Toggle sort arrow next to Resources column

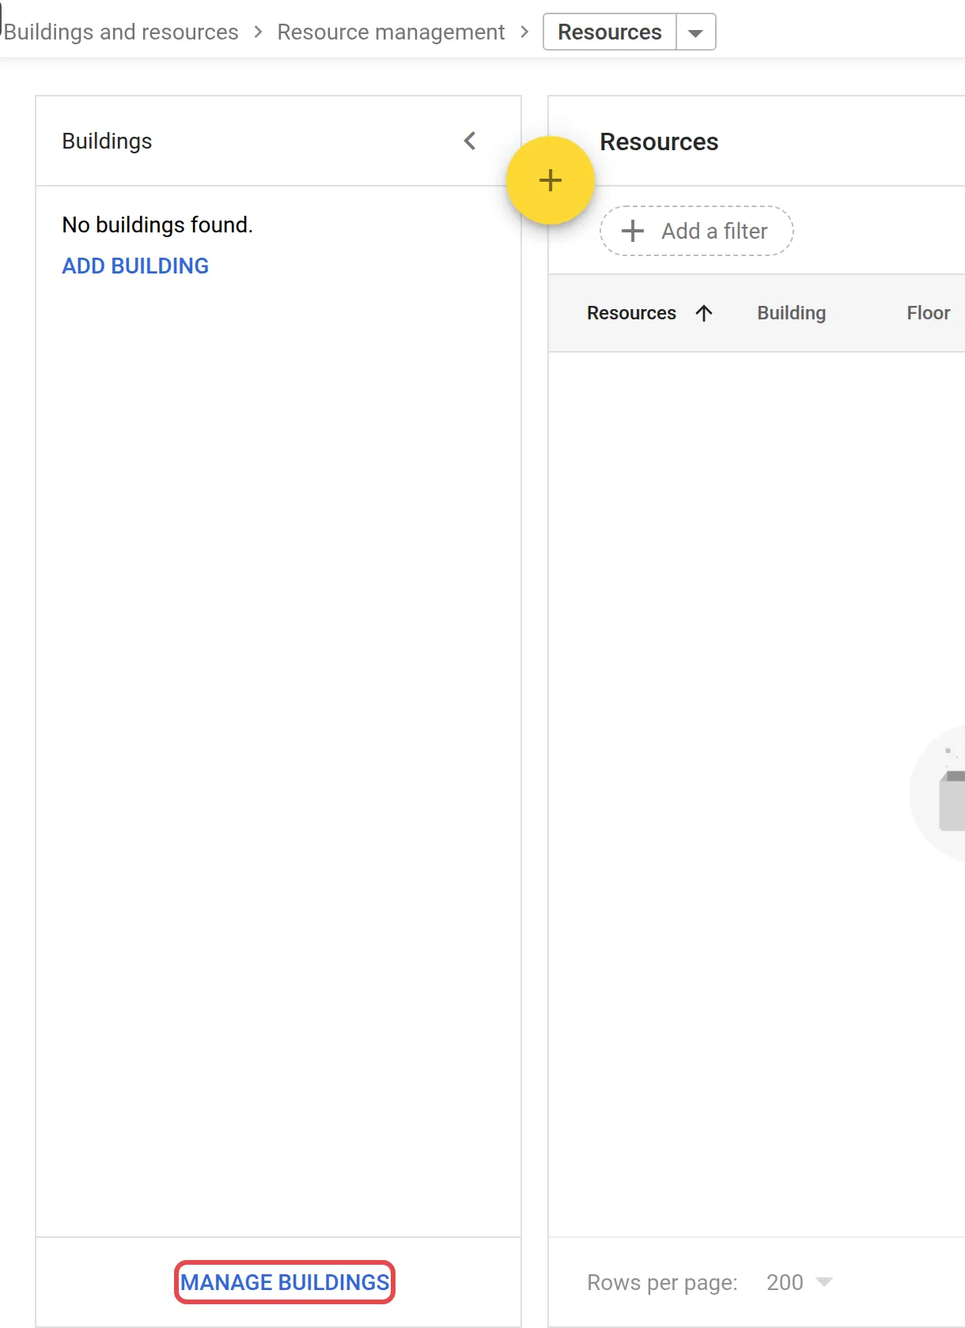coord(704,313)
